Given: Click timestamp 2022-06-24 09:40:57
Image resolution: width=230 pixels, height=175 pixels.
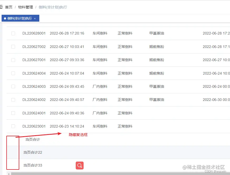Looking at the screenshot, I should tap(67, 100).
